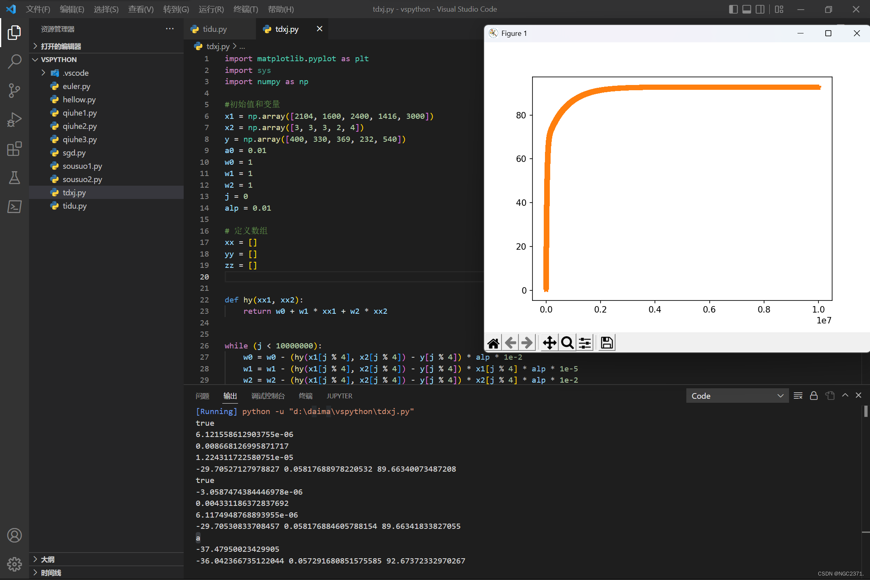Open the 终端(T) menu
Image resolution: width=870 pixels, height=580 pixels.
tap(246, 9)
